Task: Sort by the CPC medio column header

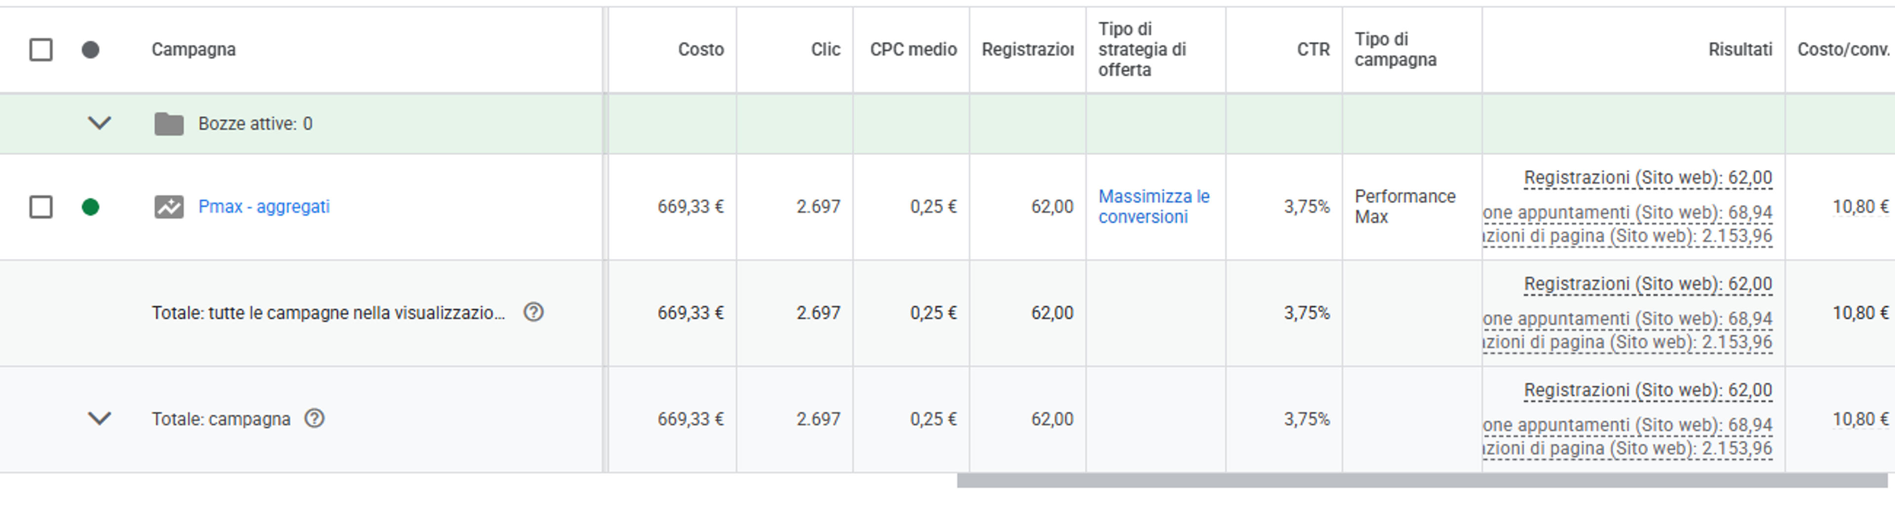Action: pyautogui.click(x=913, y=49)
